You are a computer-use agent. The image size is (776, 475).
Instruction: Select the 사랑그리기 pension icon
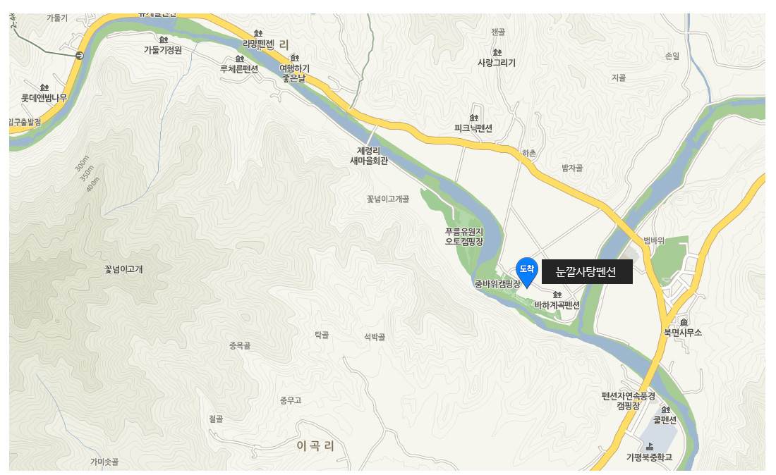tap(497, 52)
